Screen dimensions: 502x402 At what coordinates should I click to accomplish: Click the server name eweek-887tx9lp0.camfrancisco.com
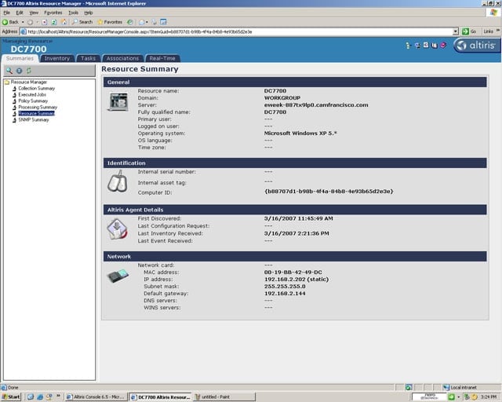(x=316, y=105)
